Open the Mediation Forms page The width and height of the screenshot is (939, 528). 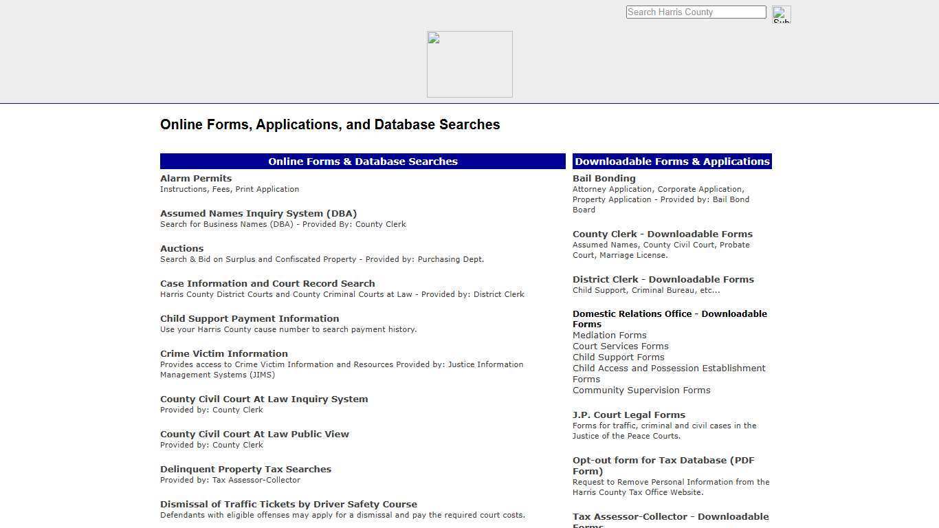tap(609, 335)
